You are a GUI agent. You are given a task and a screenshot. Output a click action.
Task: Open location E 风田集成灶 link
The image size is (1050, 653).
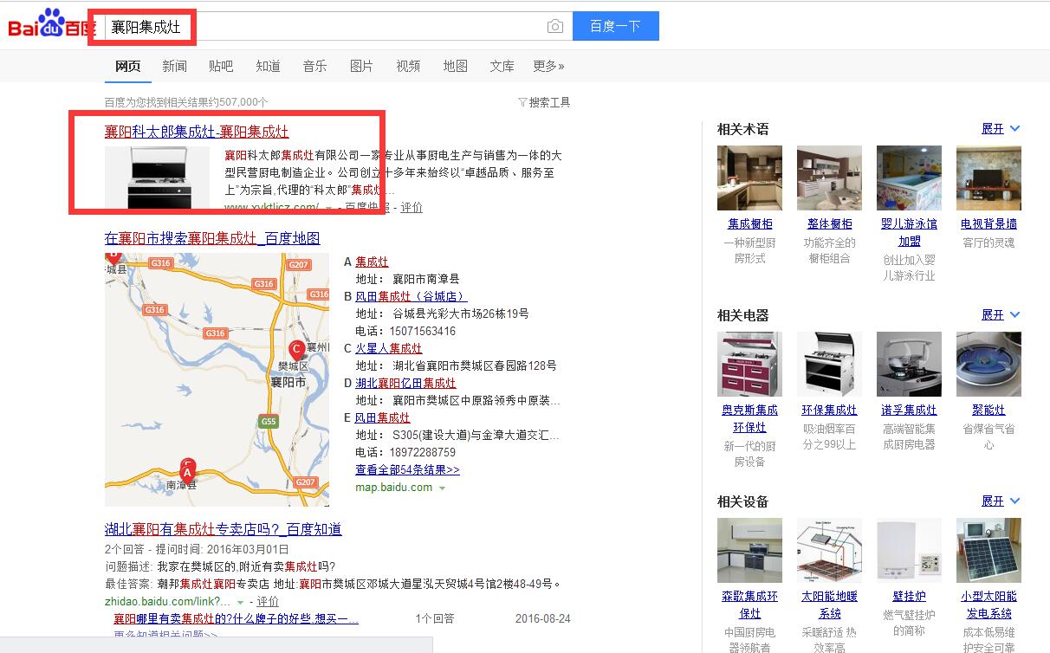pyautogui.click(x=383, y=417)
